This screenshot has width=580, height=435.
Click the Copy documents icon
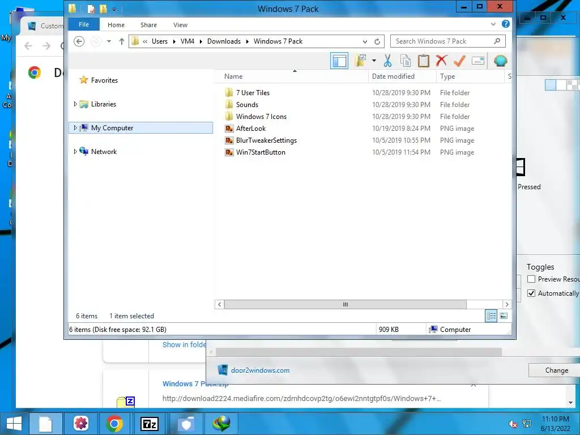[406, 61]
